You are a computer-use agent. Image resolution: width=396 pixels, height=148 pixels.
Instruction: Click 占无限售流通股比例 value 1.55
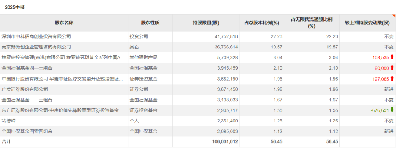pyautogui.click(x=334, y=110)
